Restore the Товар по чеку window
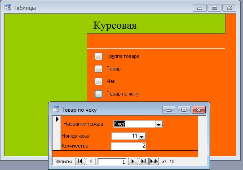 (x=184, y=109)
